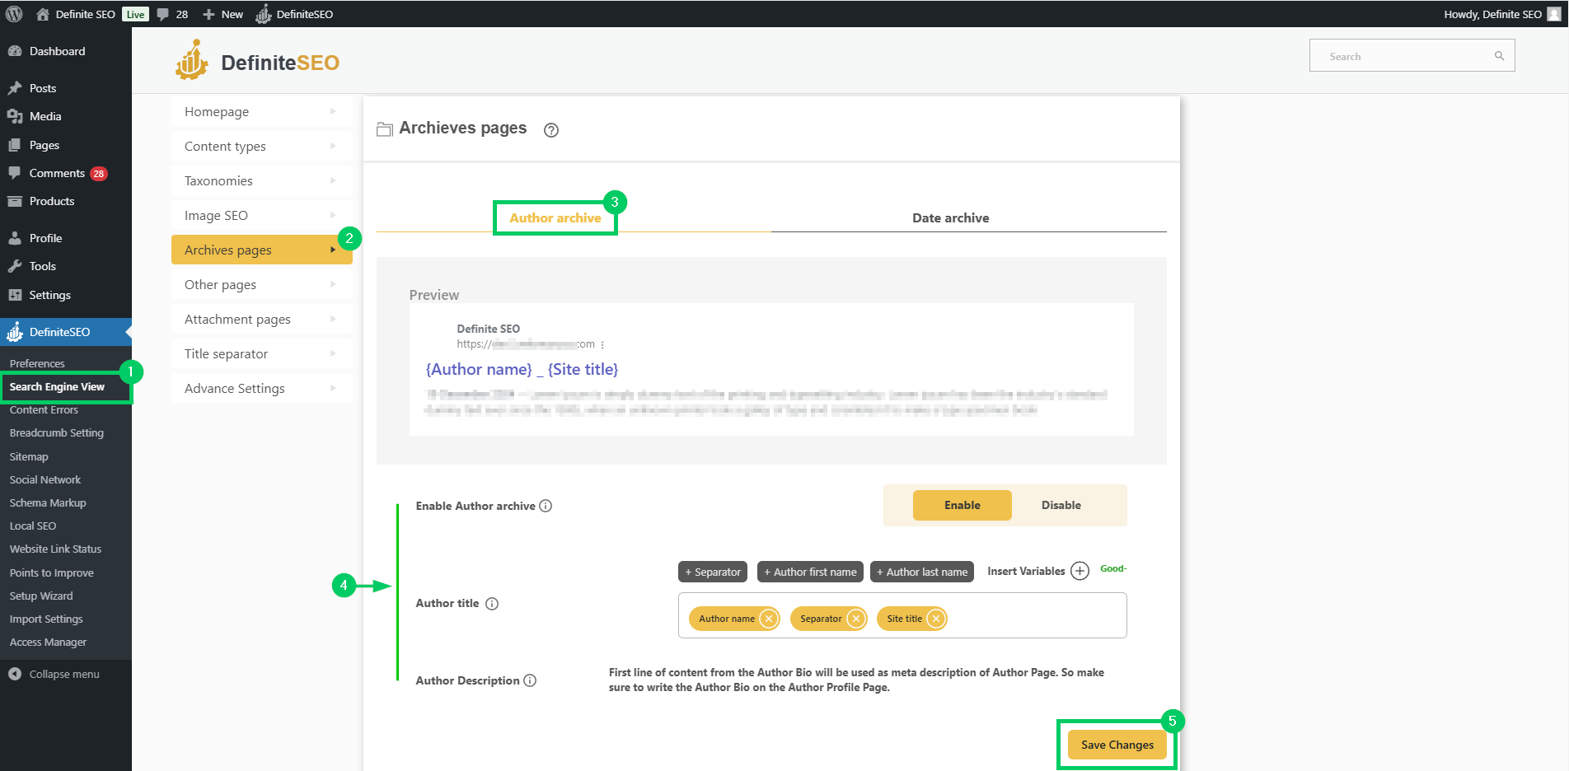Remove the Separator tag from title

tap(856, 619)
